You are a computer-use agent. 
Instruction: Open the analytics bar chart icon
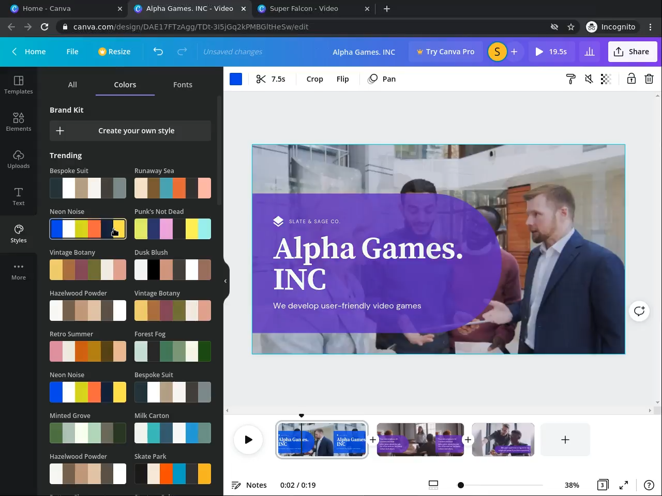(x=589, y=52)
